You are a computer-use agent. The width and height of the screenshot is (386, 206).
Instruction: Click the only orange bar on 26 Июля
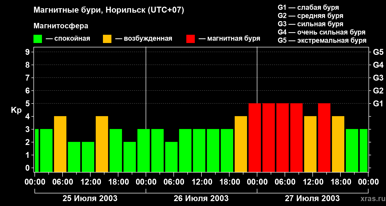pos(241,144)
